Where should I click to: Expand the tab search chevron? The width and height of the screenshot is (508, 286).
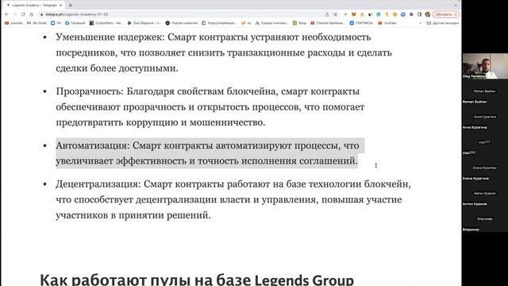click(456, 6)
